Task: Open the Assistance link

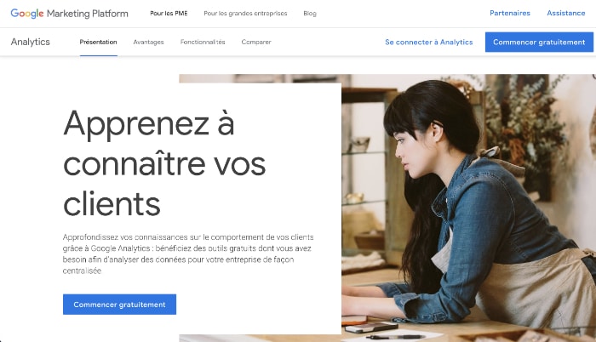Action: (x=566, y=13)
